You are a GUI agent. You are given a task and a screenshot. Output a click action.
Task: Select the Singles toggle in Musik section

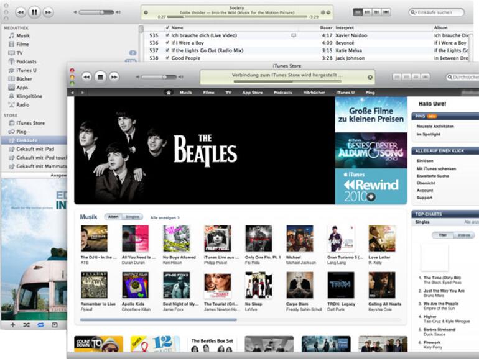[x=133, y=217]
